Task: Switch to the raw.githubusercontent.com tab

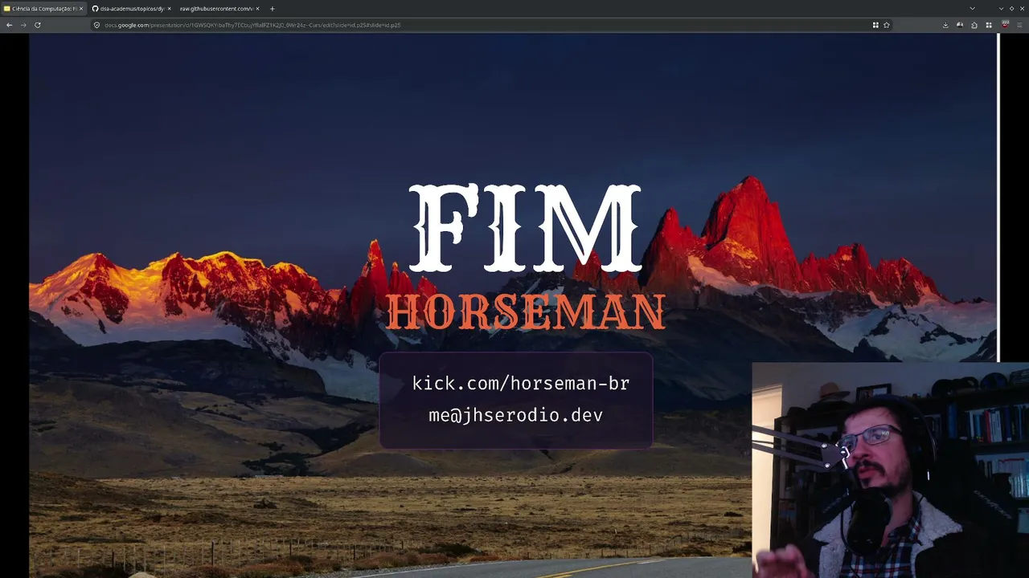Action: tap(219, 9)
